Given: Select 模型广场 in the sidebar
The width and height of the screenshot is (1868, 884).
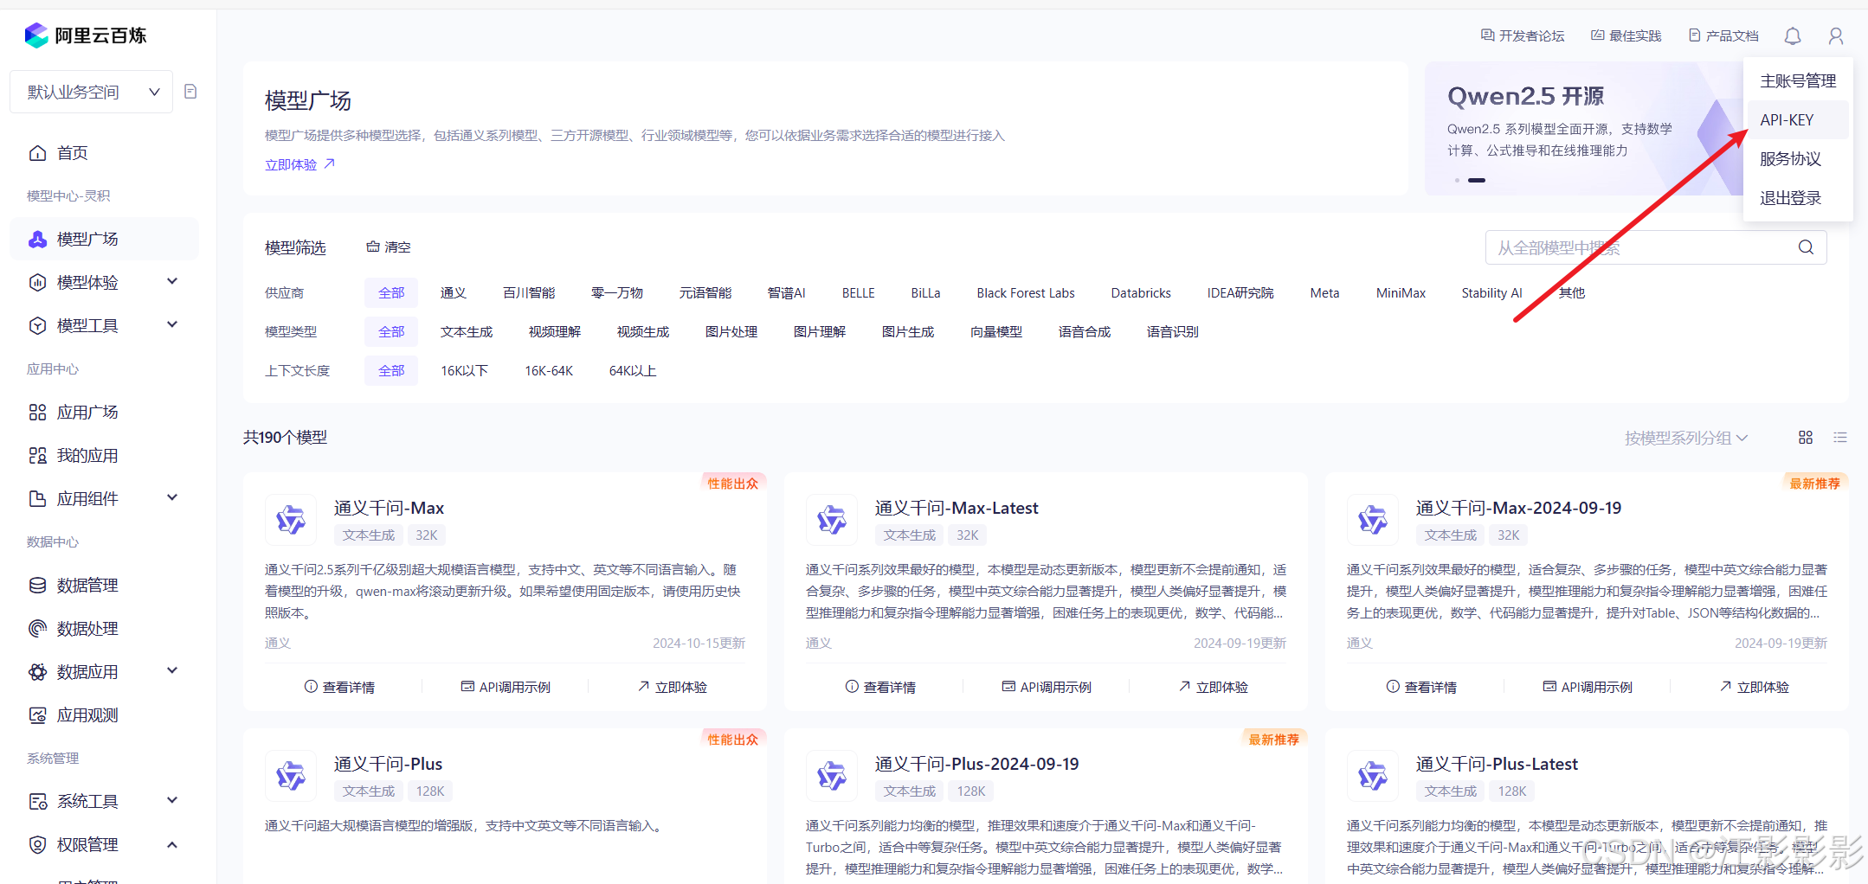Looking at the screenshot, I should [104, 240].
